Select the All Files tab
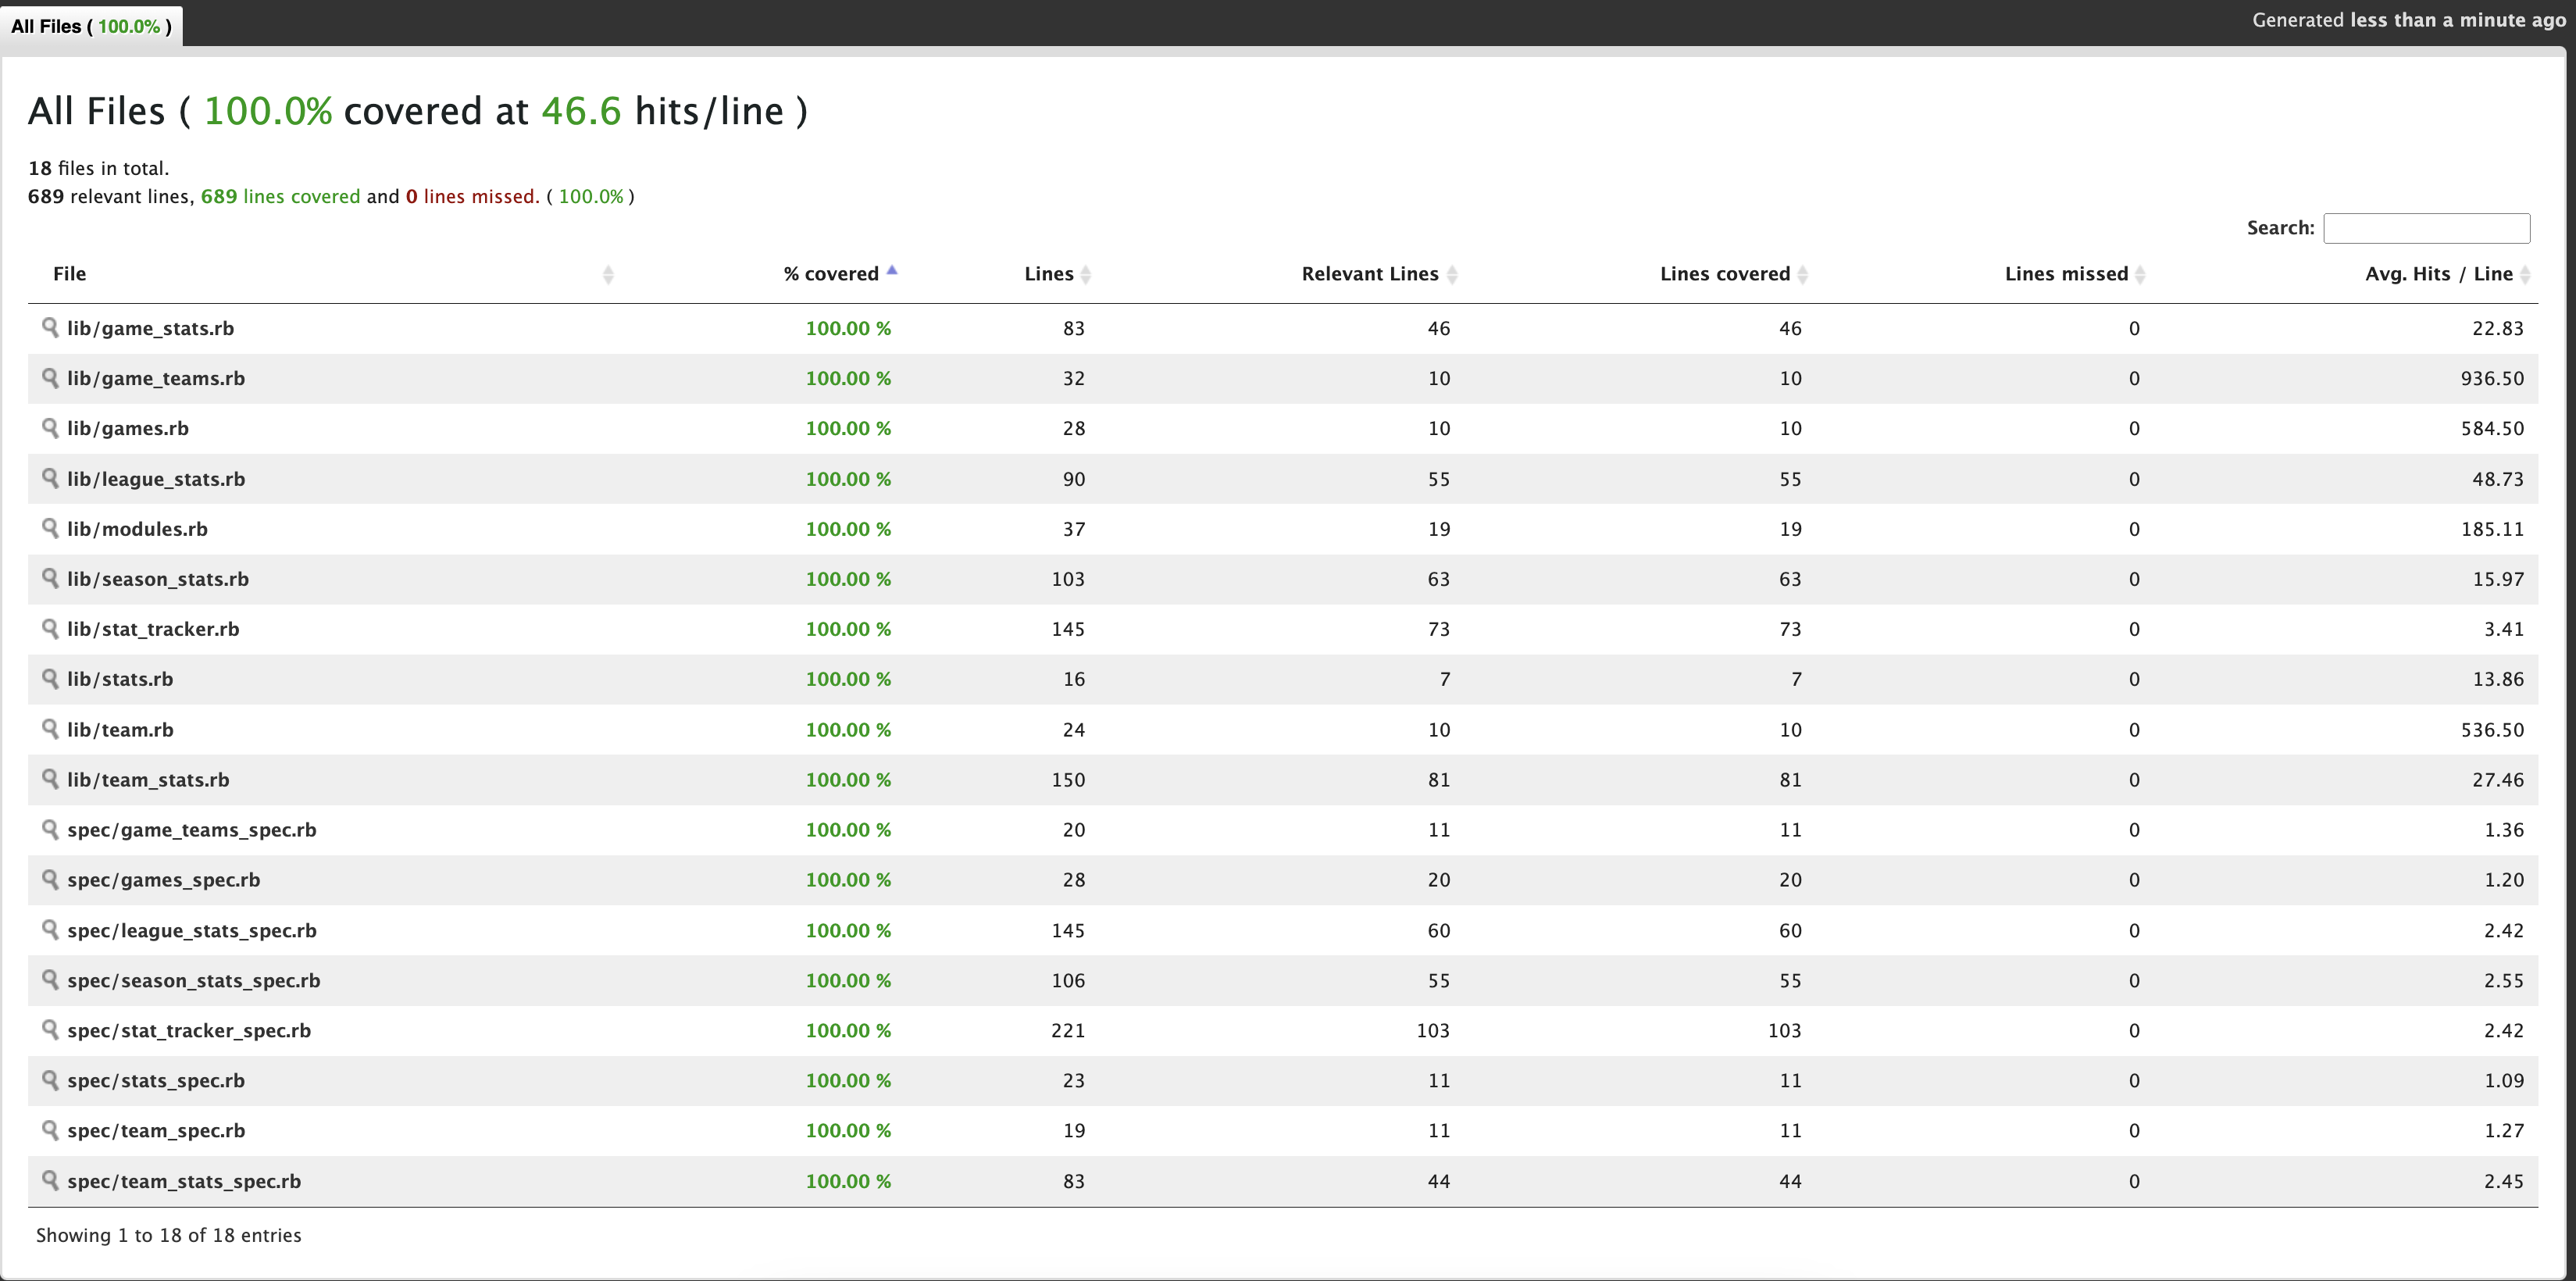Image resolution: width=2576 pixels, height=1281 pixels. click(91, 26)
